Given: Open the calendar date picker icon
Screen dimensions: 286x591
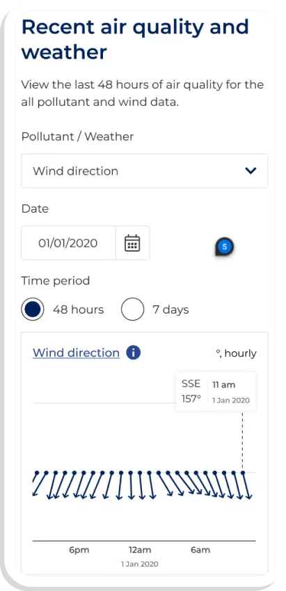Looking at the screenshot, I should pyautogui.click(x=132, y=243).
